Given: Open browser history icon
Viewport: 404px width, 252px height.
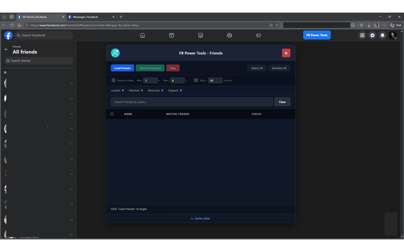Looking at the screenshot, I should click(x=361, y=25).
